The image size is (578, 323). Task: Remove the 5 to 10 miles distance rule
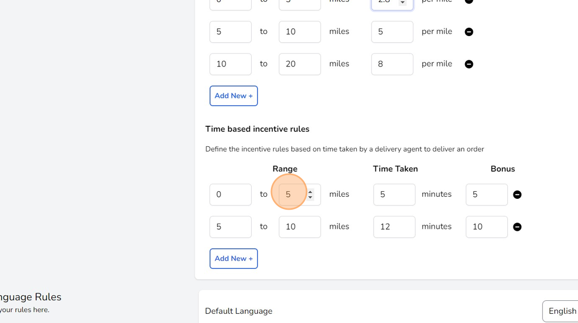(469, 31)
